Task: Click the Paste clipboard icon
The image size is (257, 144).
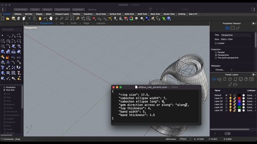Action: [40, 19]
